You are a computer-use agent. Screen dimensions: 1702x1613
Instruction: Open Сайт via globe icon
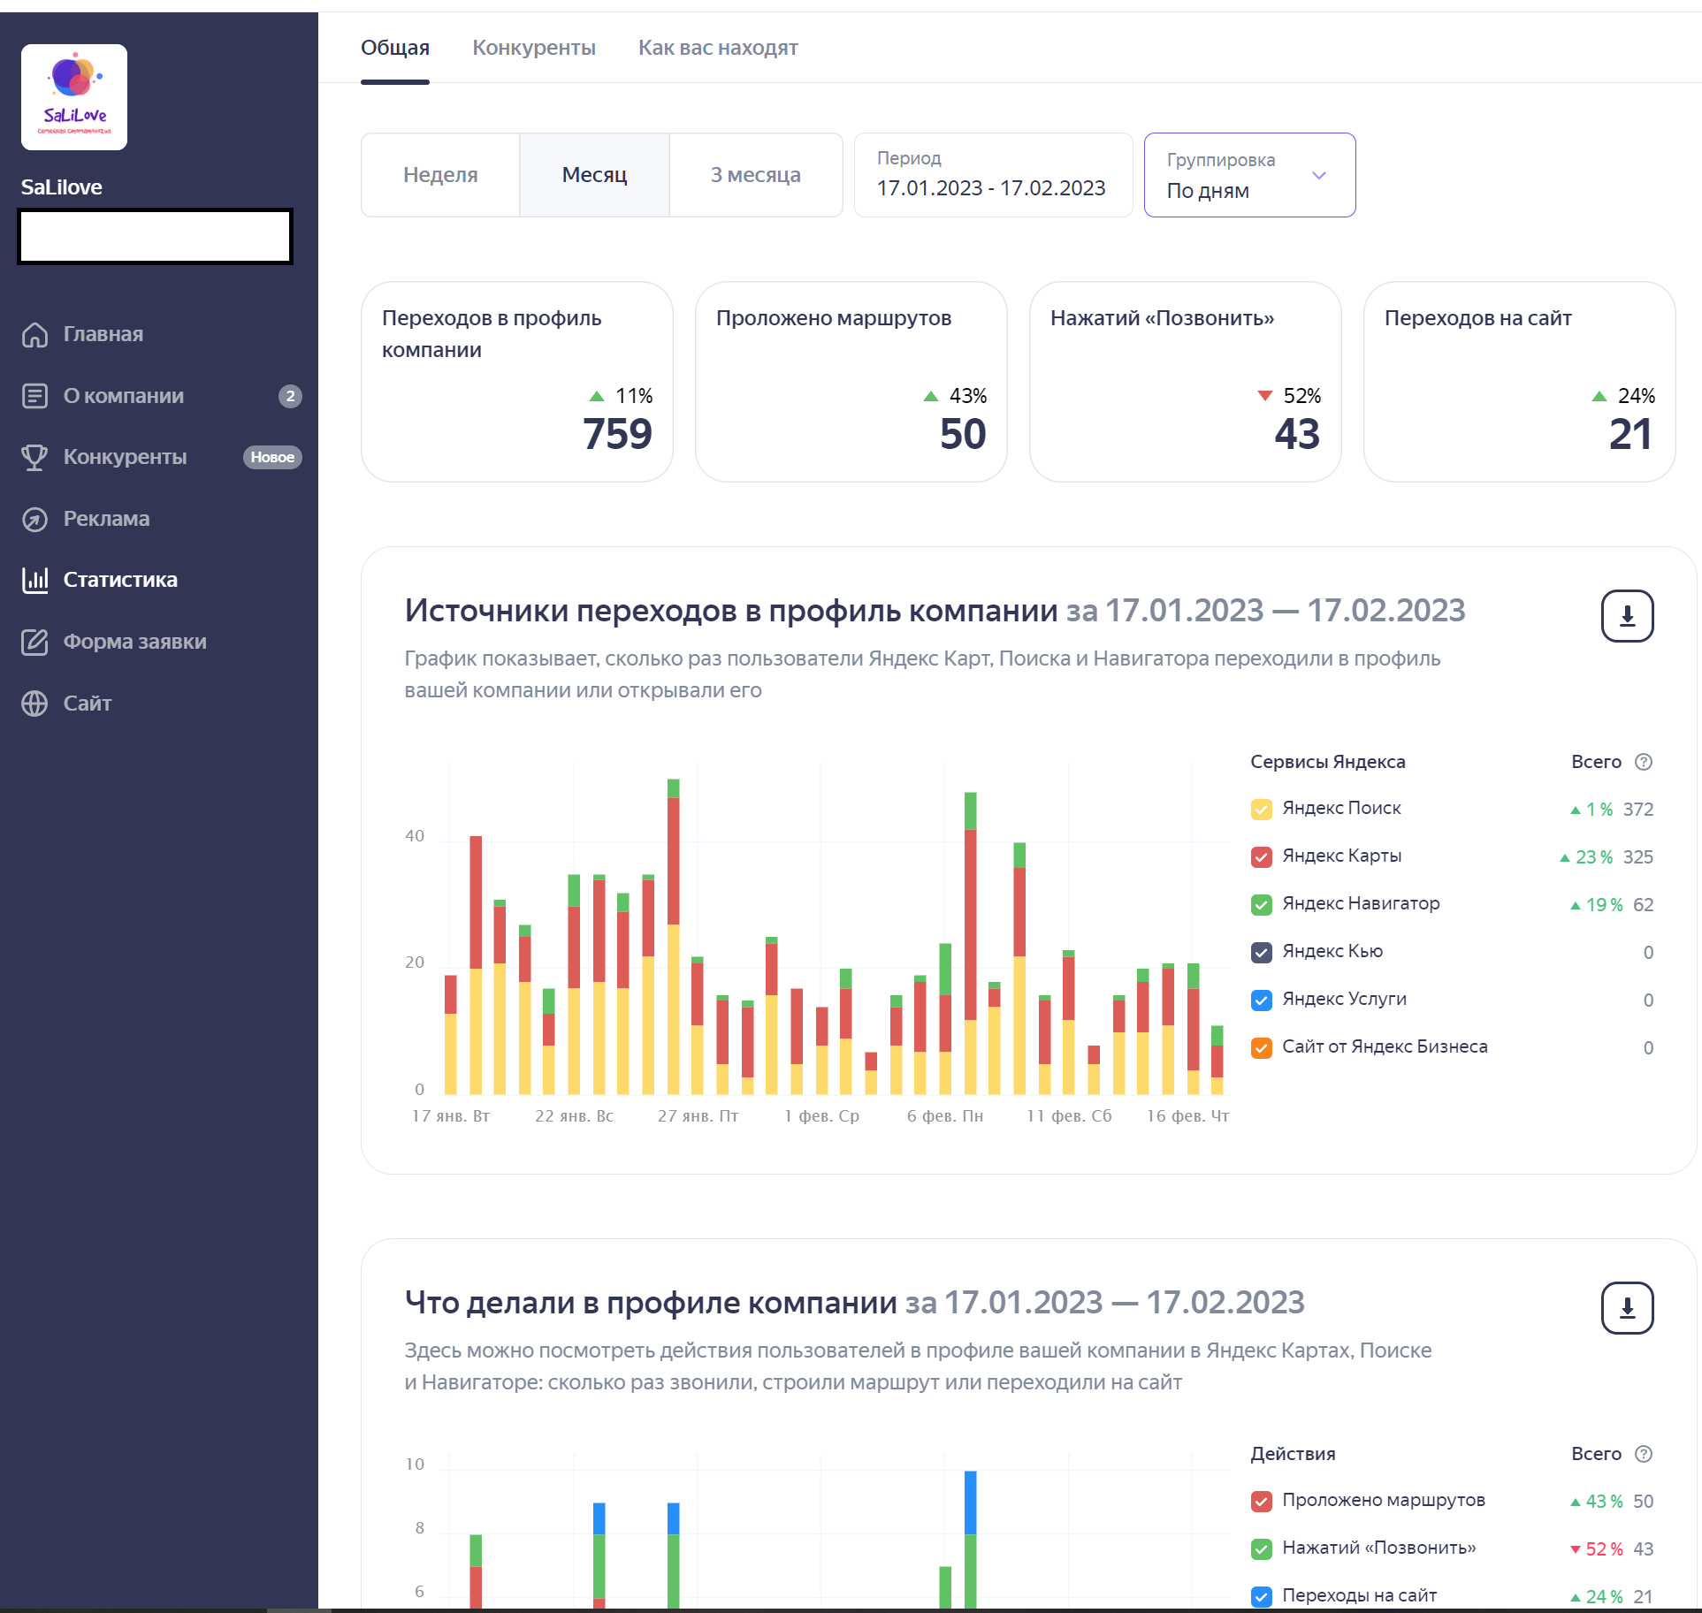click(34, 704)
